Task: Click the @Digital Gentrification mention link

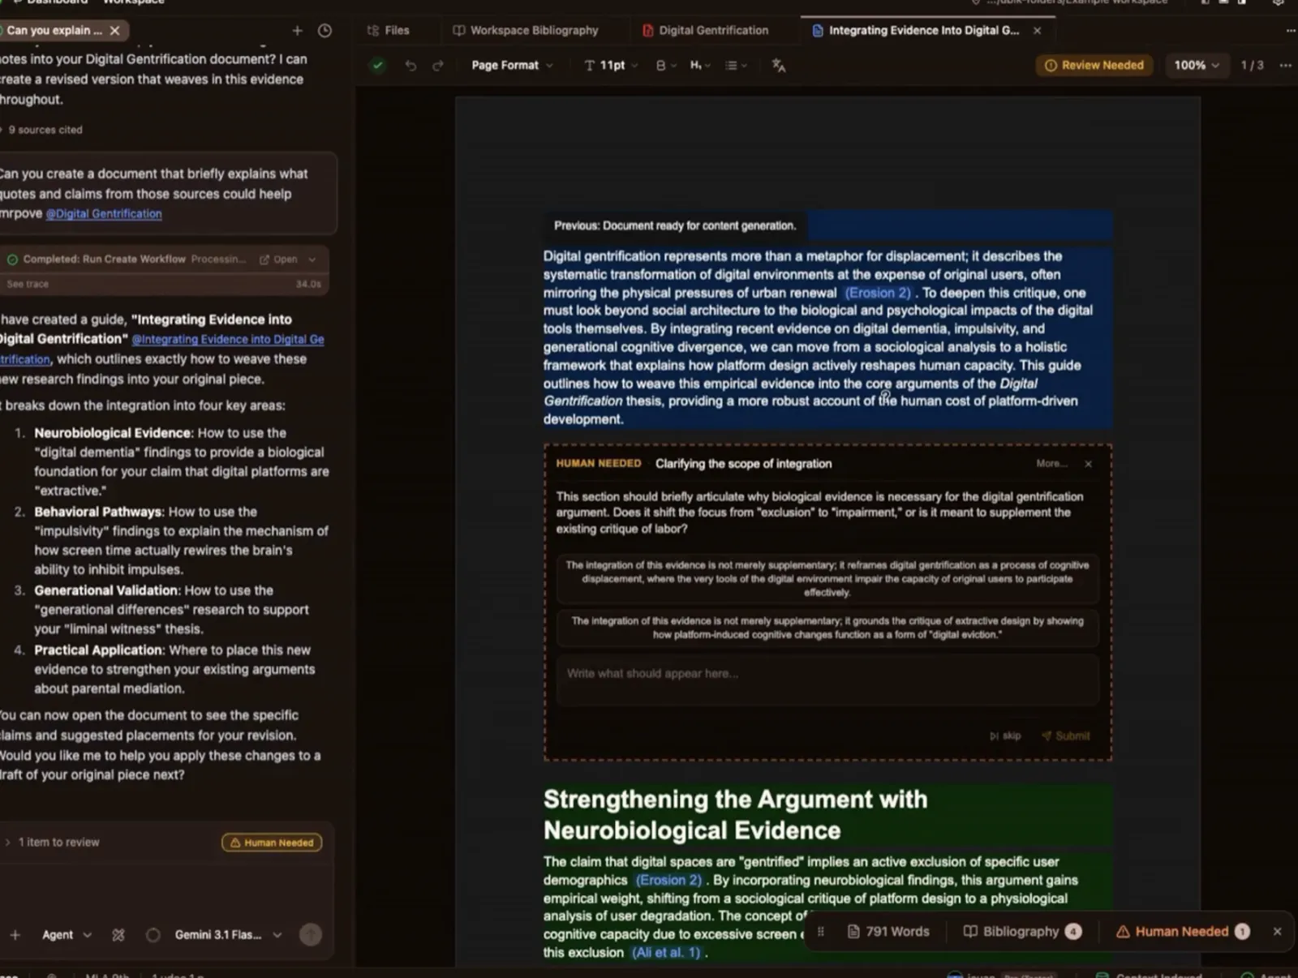Action: point(104,214)
